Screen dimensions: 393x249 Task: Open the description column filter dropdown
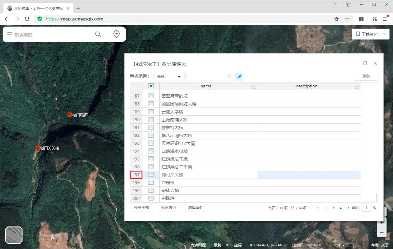click(x=357, y=86)
